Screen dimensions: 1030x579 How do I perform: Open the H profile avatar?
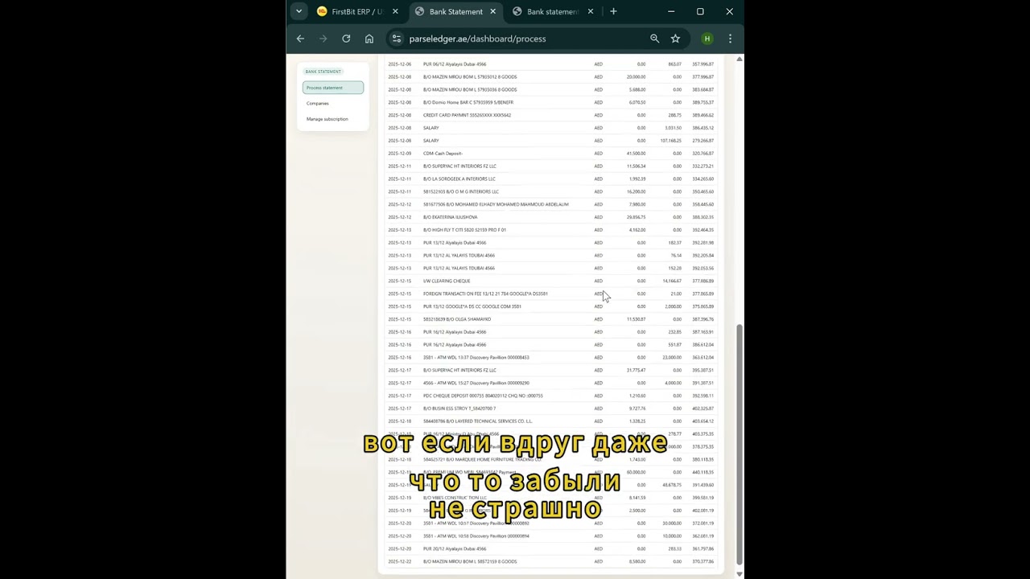707,39
